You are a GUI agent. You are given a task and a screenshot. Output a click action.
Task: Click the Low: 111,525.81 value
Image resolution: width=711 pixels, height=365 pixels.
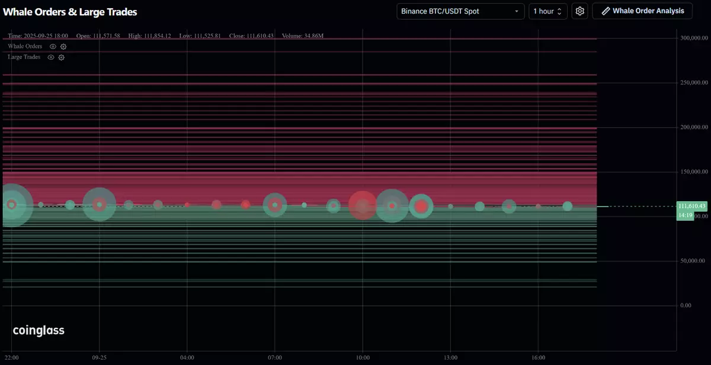tap(200, 36)
